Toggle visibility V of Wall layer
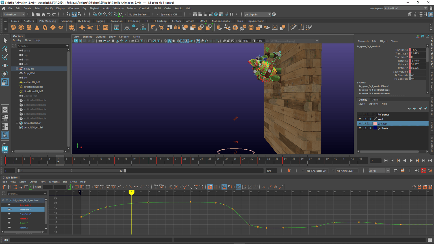This screenshot has width=434, height=244. [x=360, y=119]
